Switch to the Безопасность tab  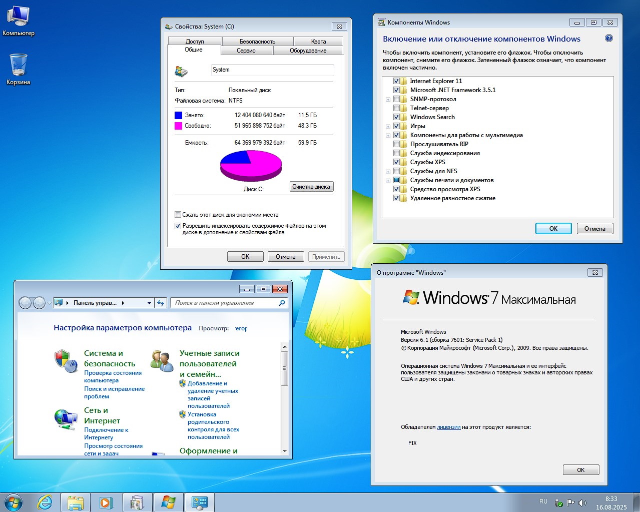pyautogui.click(x=258, y=42)
